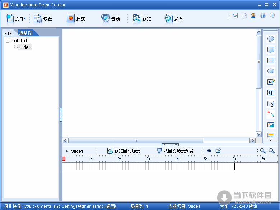The image size is (280, 210).
Task: Collapse the left outline panel splitter
Action: [x=61, y=115]
